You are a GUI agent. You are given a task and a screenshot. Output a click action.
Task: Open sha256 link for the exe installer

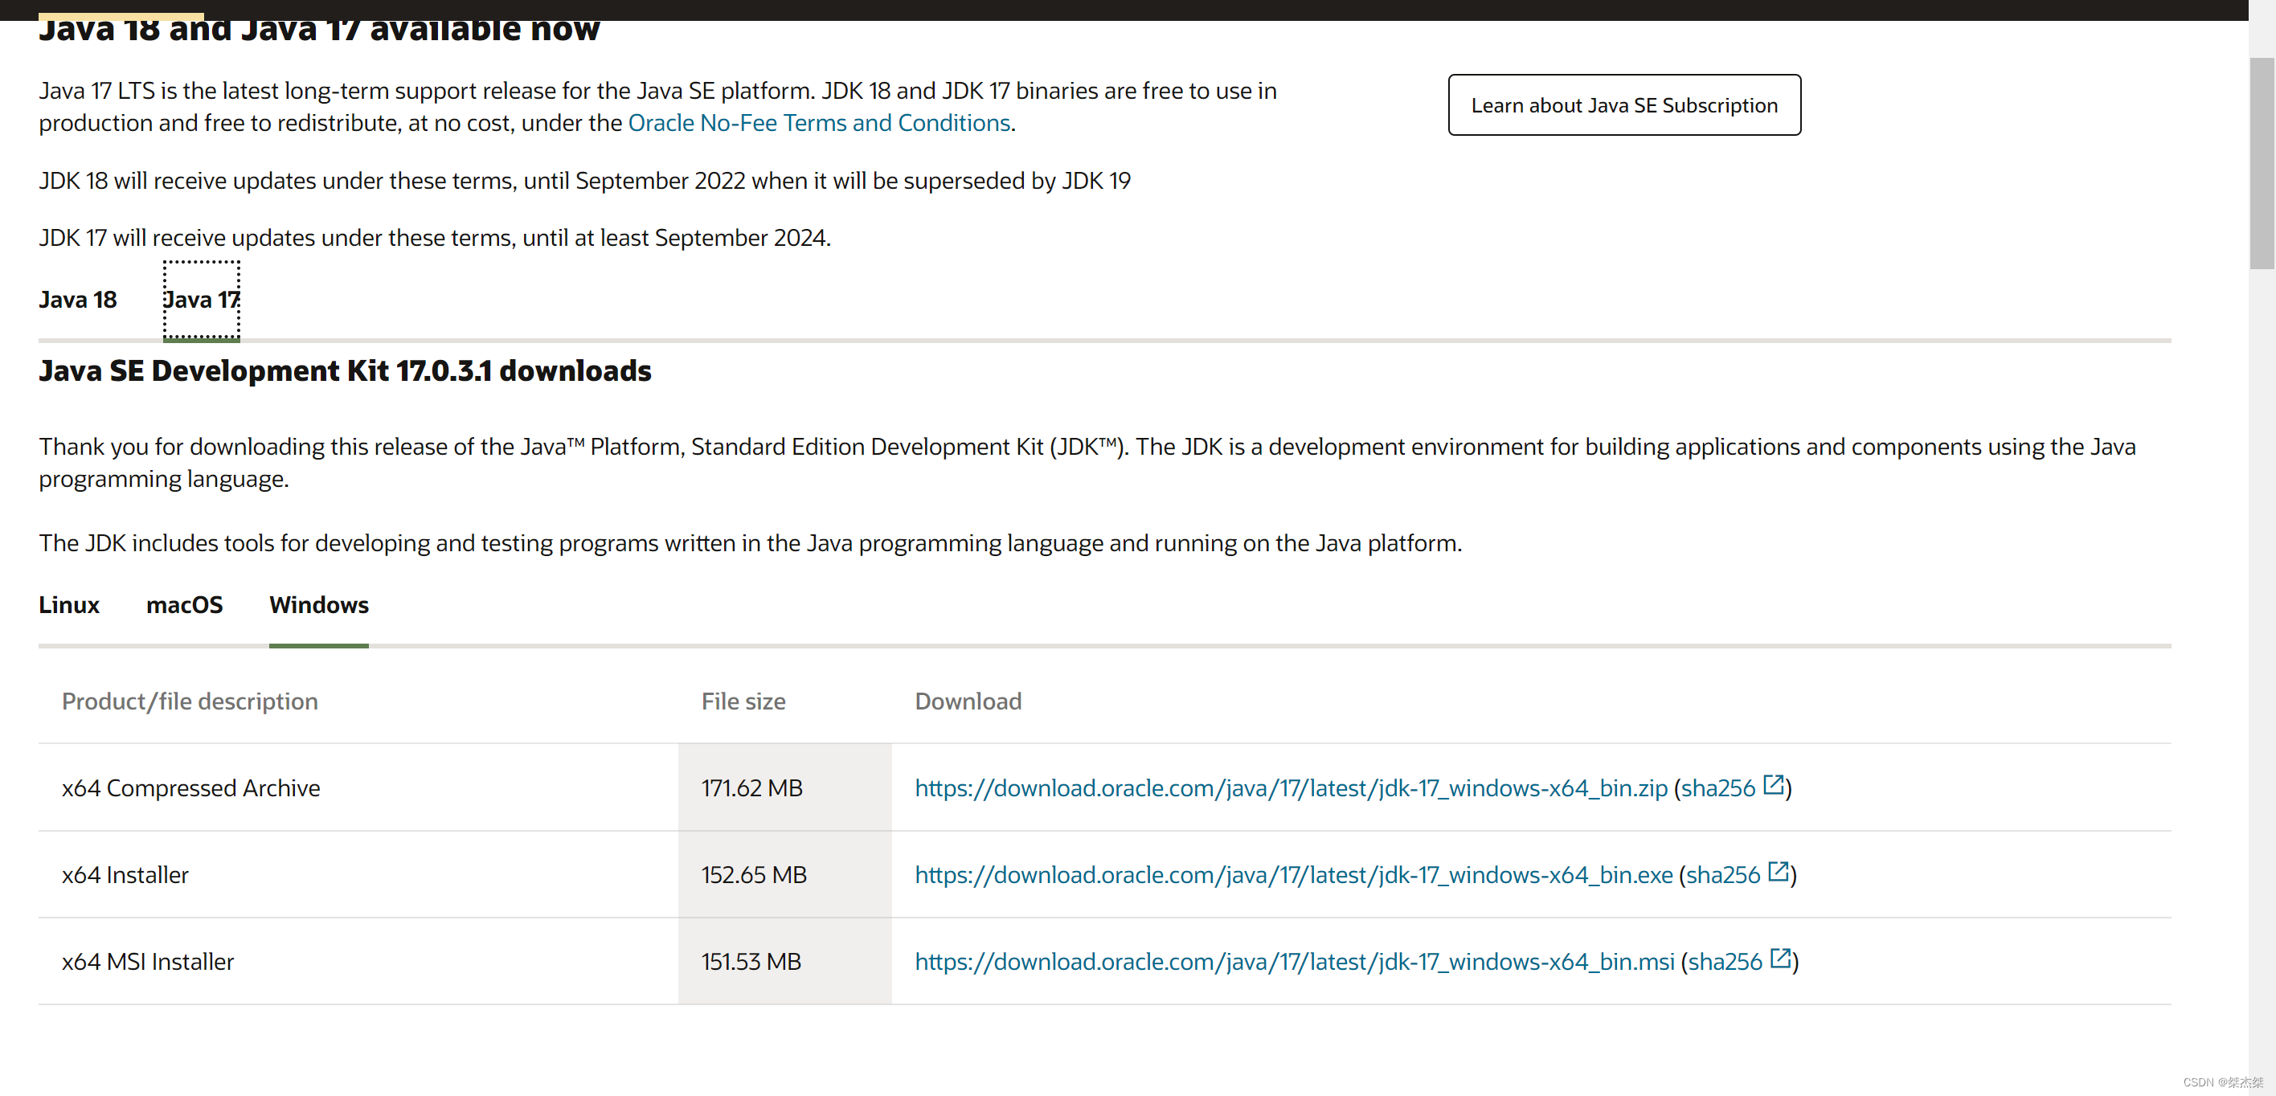click(1722, 874)
